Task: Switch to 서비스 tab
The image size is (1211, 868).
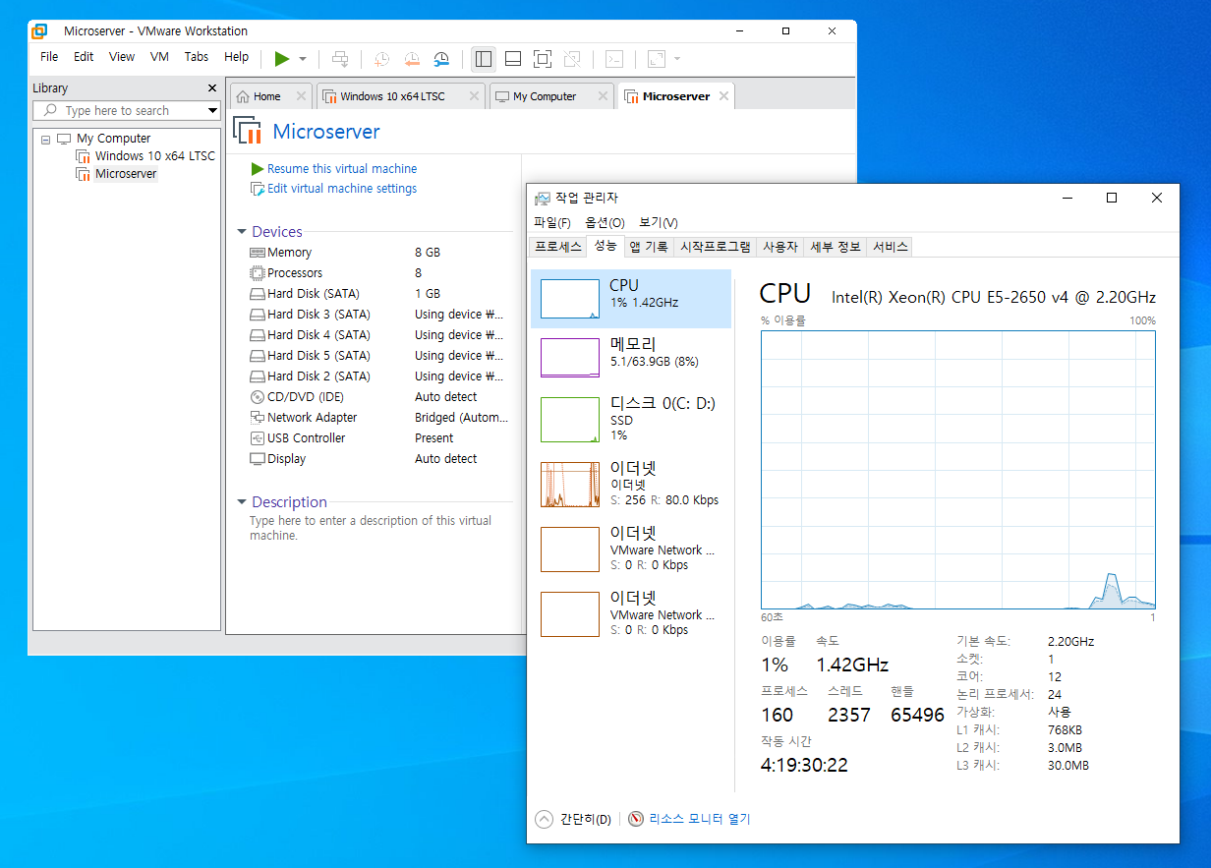Action: pos(891,247)
